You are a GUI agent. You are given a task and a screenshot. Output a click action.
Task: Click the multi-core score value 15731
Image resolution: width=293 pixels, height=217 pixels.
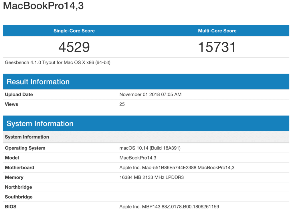217,47
